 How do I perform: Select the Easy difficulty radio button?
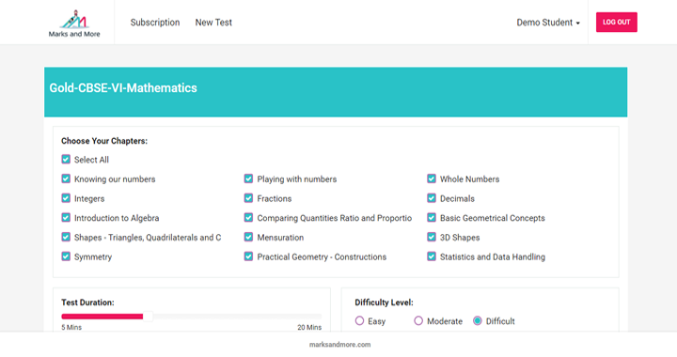click(x=359, y=320)
